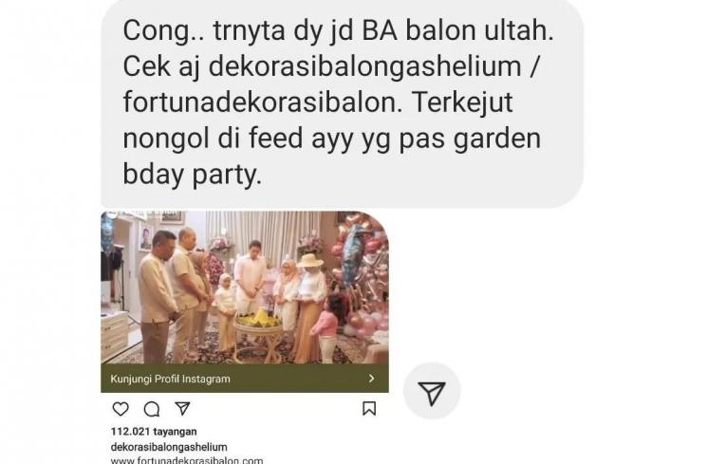Tap the woman wearing the wide-brim hat

point(308,307)
